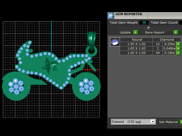The image size is (182, 136).
Task: Open the Diamond (3.52 spg) material dropdown
Action: point(133,122)
